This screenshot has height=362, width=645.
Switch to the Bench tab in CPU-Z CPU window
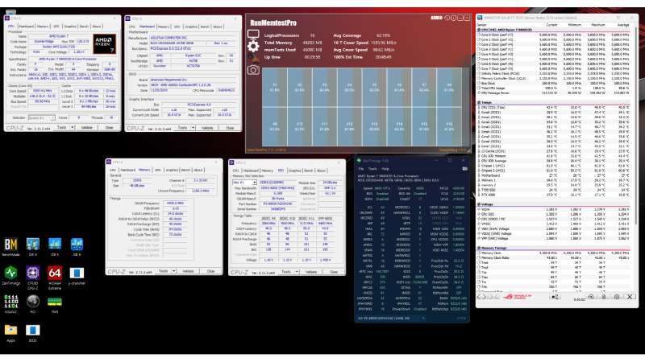[84, 27]
